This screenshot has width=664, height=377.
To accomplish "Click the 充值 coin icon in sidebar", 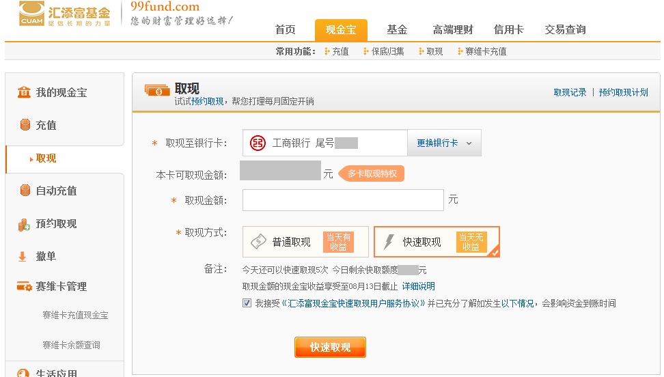I will coord(25,125).
